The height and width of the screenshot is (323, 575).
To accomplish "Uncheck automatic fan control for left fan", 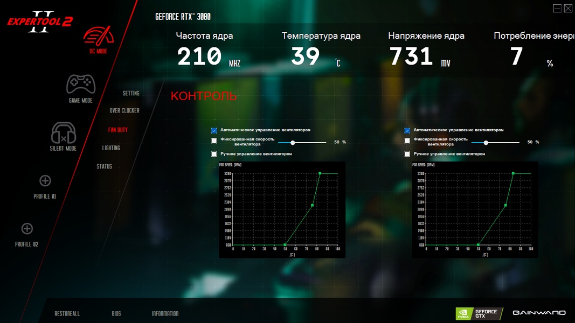I will point(214,130).
